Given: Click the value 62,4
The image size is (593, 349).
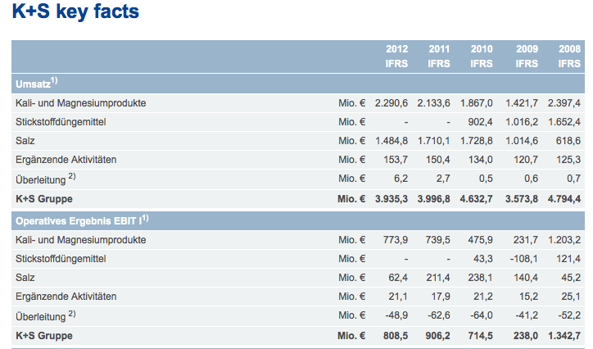Looking at the screenshot, I should click(x=398, y=278).
